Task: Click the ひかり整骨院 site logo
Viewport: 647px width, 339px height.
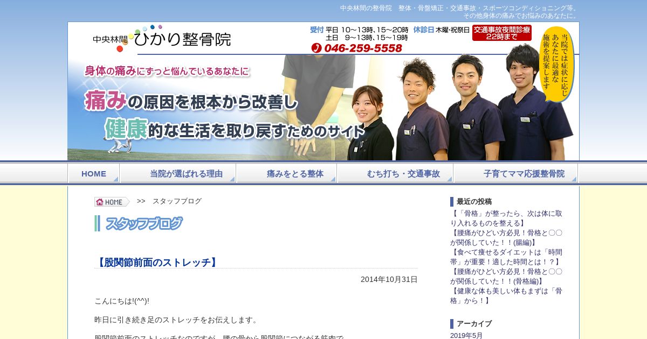Action: 162,38
